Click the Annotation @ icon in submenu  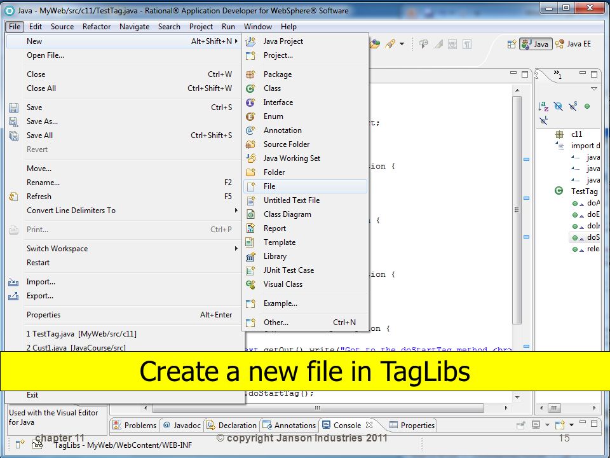pos(250,130)
